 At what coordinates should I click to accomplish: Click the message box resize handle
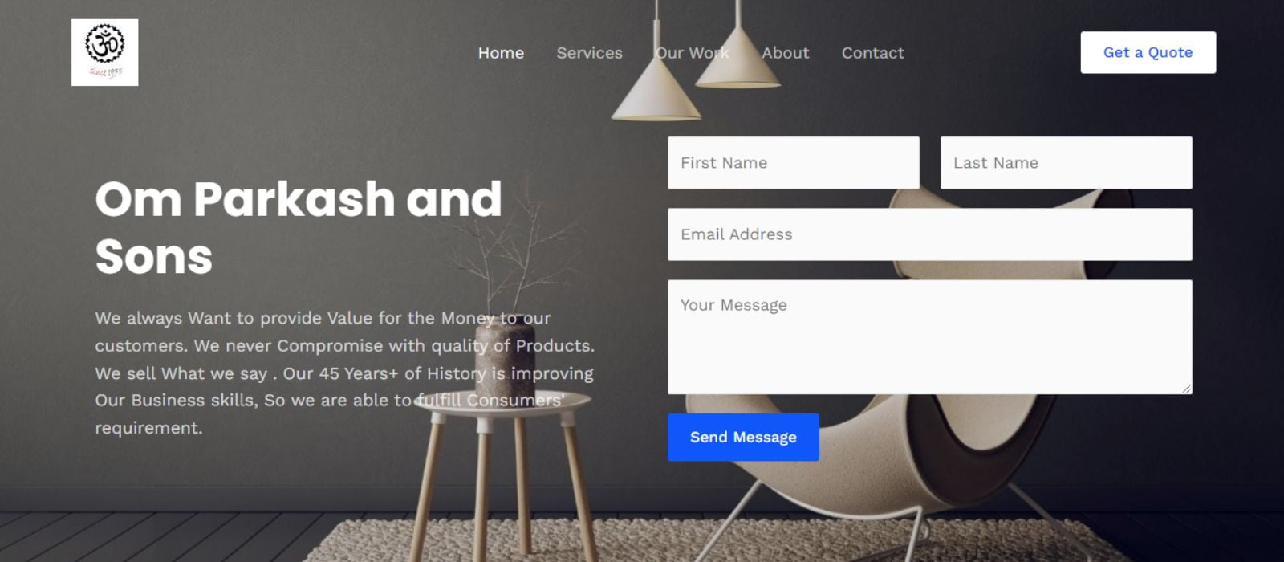click(x=1186, y=389)
